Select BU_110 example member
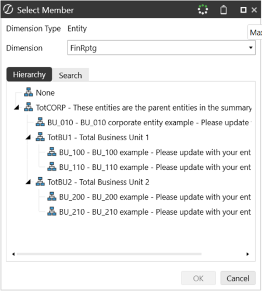Image resolution: width=262 pixels, height=291 pixels. coord(155,167)
